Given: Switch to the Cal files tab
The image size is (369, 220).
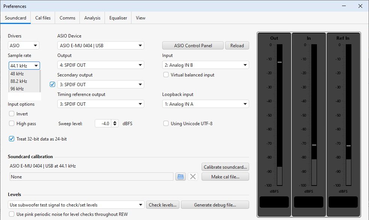Looking at the screenshot, I should coord(43,18).
